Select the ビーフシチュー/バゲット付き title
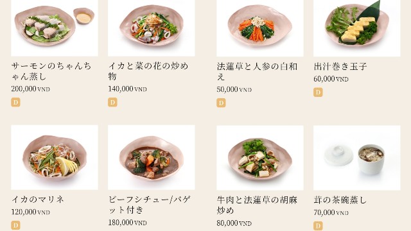411x231 pixels. point(150,205)
